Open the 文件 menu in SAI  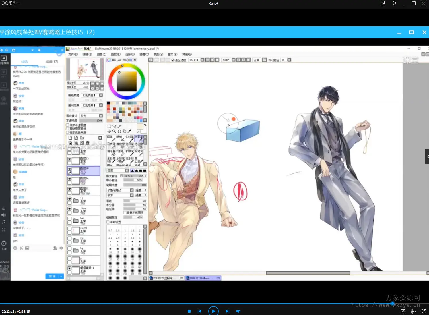[x=73, y=54]
